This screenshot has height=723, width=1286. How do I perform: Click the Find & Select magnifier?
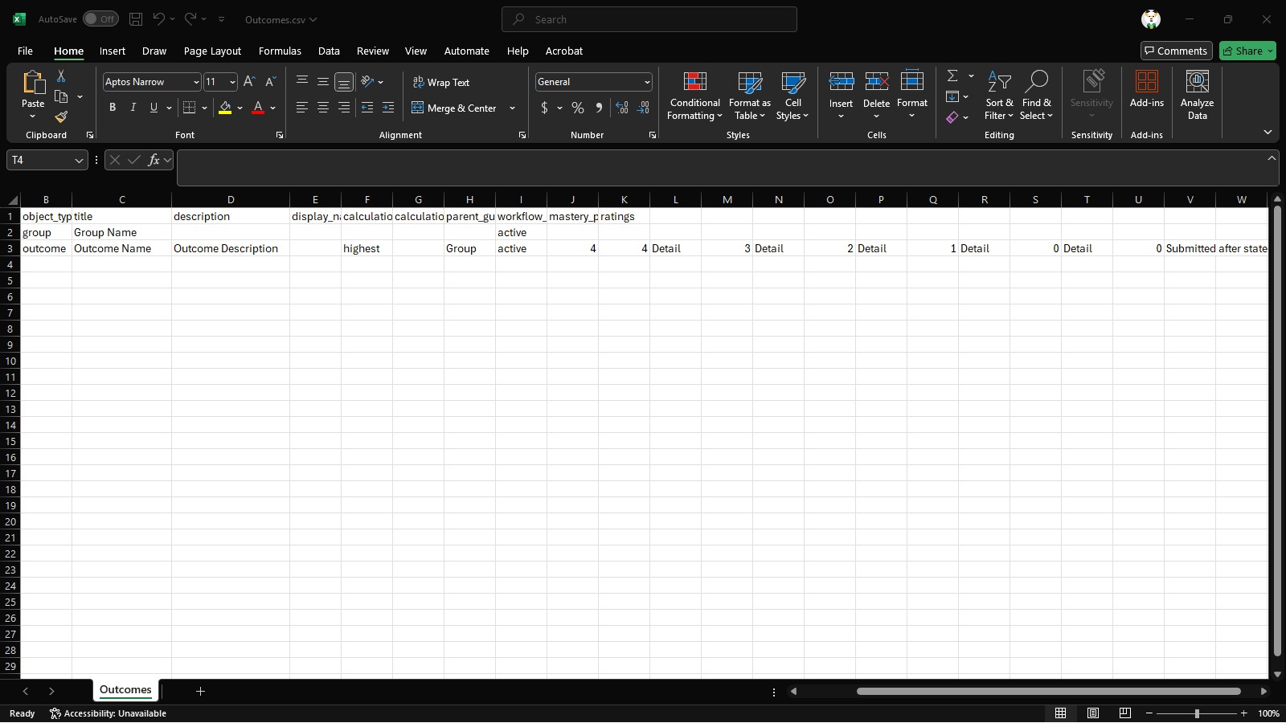point(1036,96)
